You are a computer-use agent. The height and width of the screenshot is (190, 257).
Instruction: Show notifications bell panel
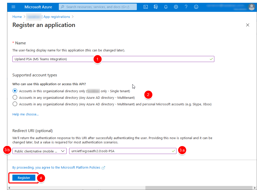[x=166, y=7]
